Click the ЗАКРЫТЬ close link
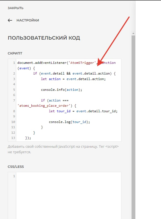 coord(15,8)
